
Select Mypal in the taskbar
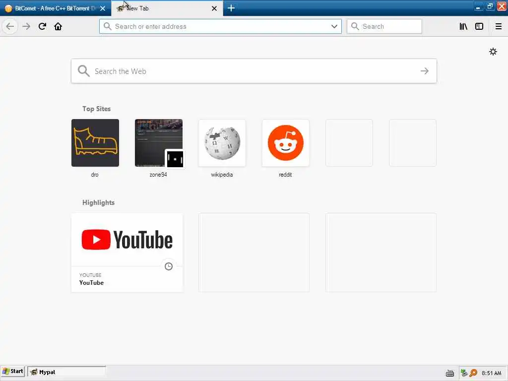(x=66, y=372)
